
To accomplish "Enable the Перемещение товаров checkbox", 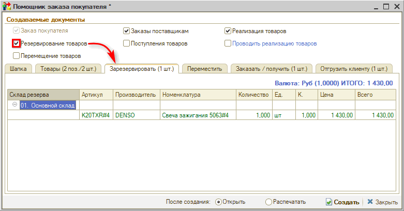I will 17,55.
